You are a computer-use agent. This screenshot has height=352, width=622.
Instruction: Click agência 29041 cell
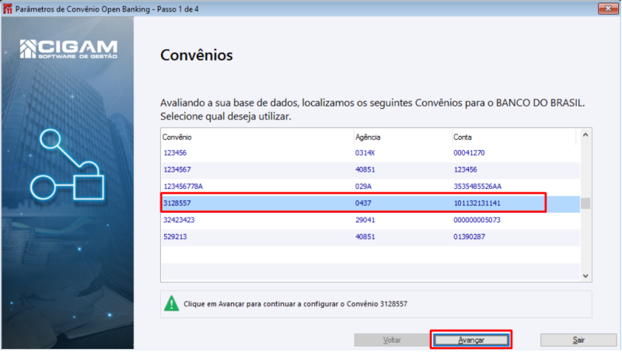tap(365, 220)
